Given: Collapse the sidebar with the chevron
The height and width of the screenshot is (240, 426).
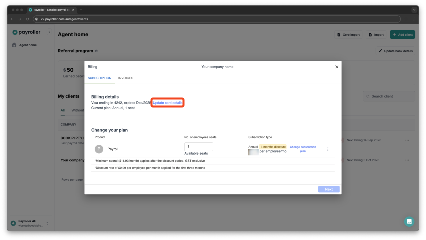Looking at the screenshot, I should point(49,32).
